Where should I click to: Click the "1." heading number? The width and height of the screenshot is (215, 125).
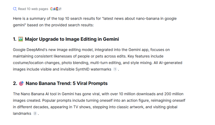[x=15, y=39]
